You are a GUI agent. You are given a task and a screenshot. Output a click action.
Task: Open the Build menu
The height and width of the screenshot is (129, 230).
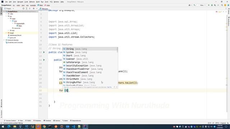(38, 2)
